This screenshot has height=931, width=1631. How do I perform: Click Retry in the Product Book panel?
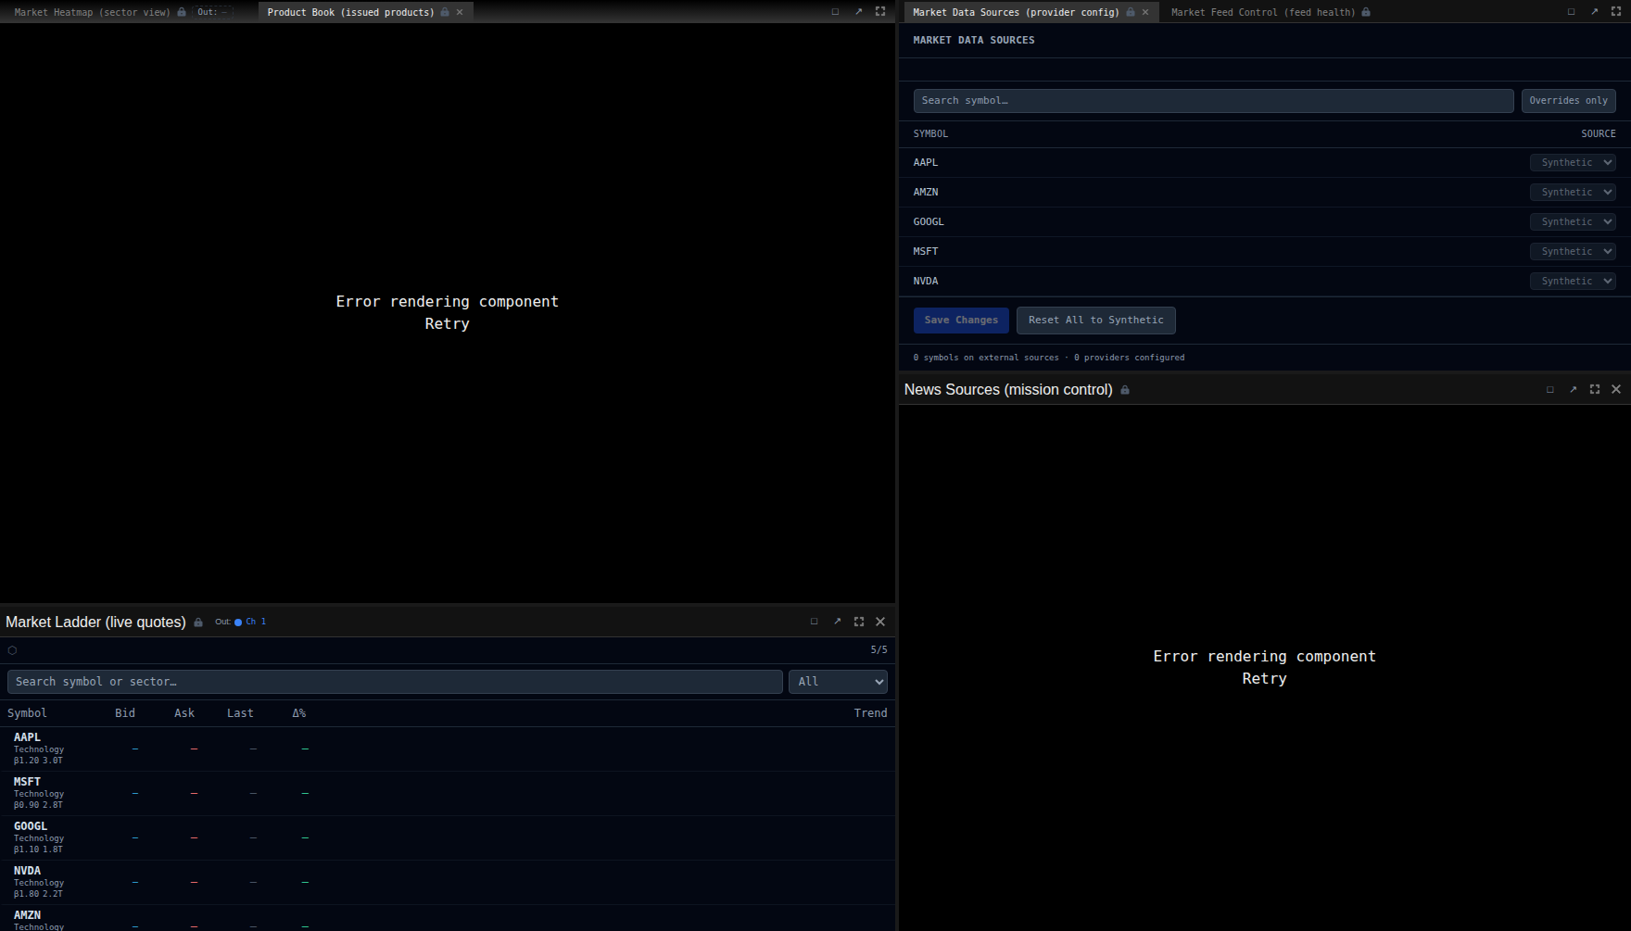(x=447, y=324)
